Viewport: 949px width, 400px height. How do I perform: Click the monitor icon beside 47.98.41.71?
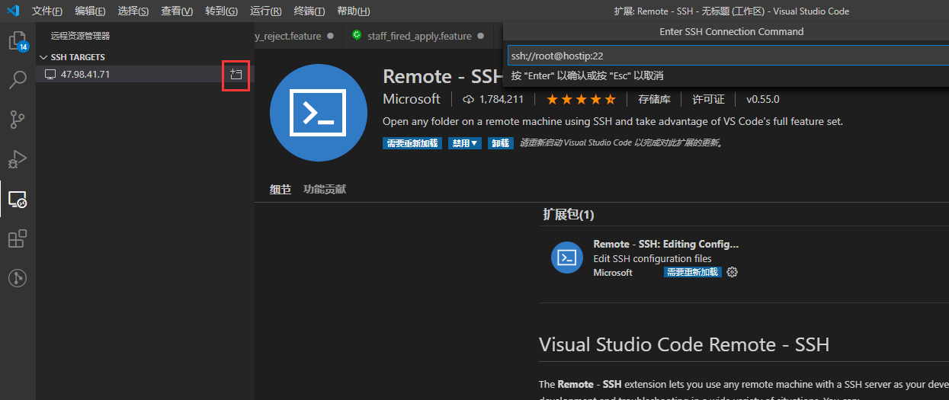50,75
